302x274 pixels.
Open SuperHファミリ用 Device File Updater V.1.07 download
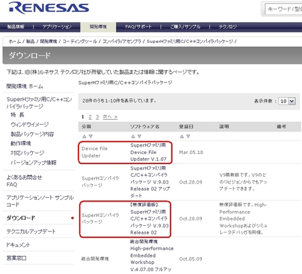click(148, 152)
